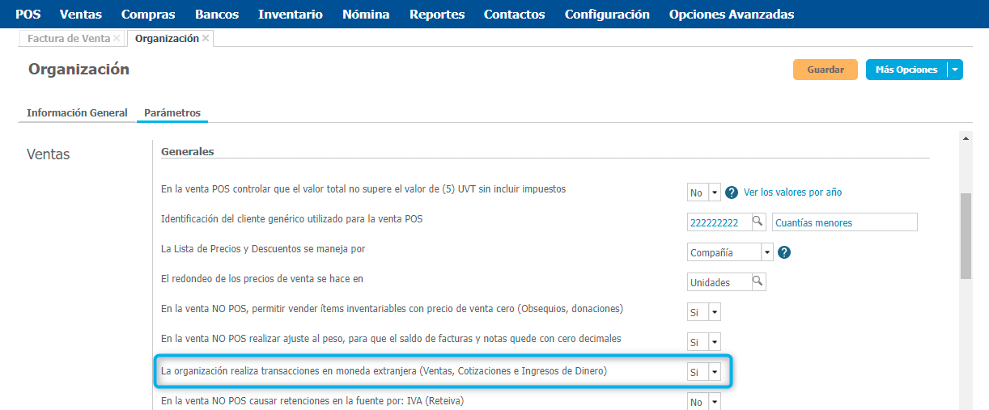Click the search icon in Unidades field

[758, 282]
